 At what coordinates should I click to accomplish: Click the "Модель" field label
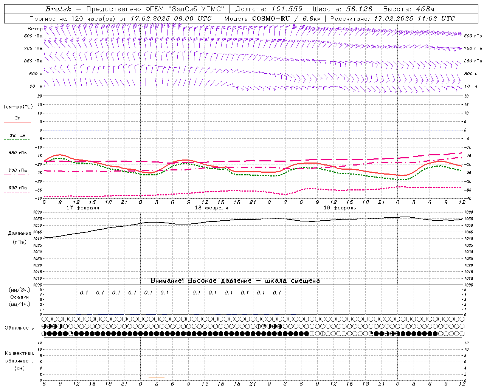[x=236, y=19]
